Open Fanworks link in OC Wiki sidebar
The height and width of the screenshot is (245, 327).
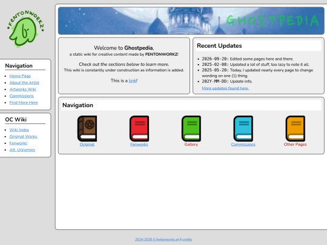tap(18, 143)
